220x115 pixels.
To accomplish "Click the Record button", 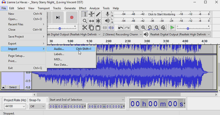I will [72, 17].
